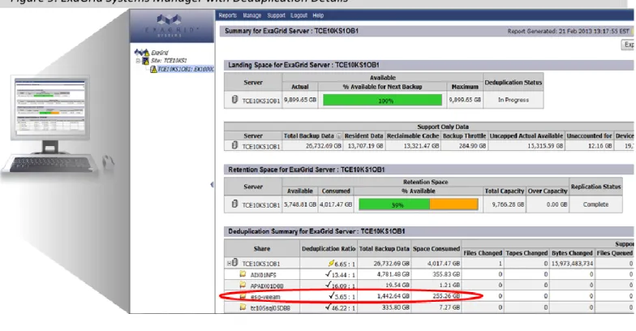Collapse the TCE10KS1OB1 row in Deduplication Summary
Viewport: 636px width, 331px height.
coord(229,263)
